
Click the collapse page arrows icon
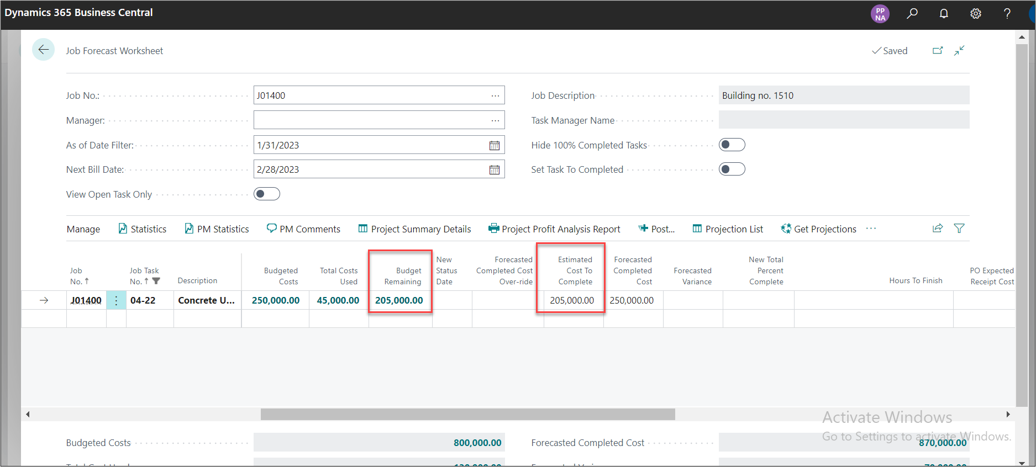[959, 50]
